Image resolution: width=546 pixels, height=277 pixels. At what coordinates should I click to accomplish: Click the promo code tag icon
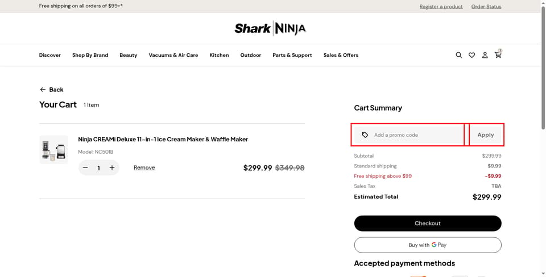(365, 135)
